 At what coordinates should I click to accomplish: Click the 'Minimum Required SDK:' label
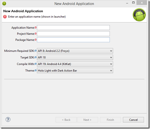(x=19, y=51)
